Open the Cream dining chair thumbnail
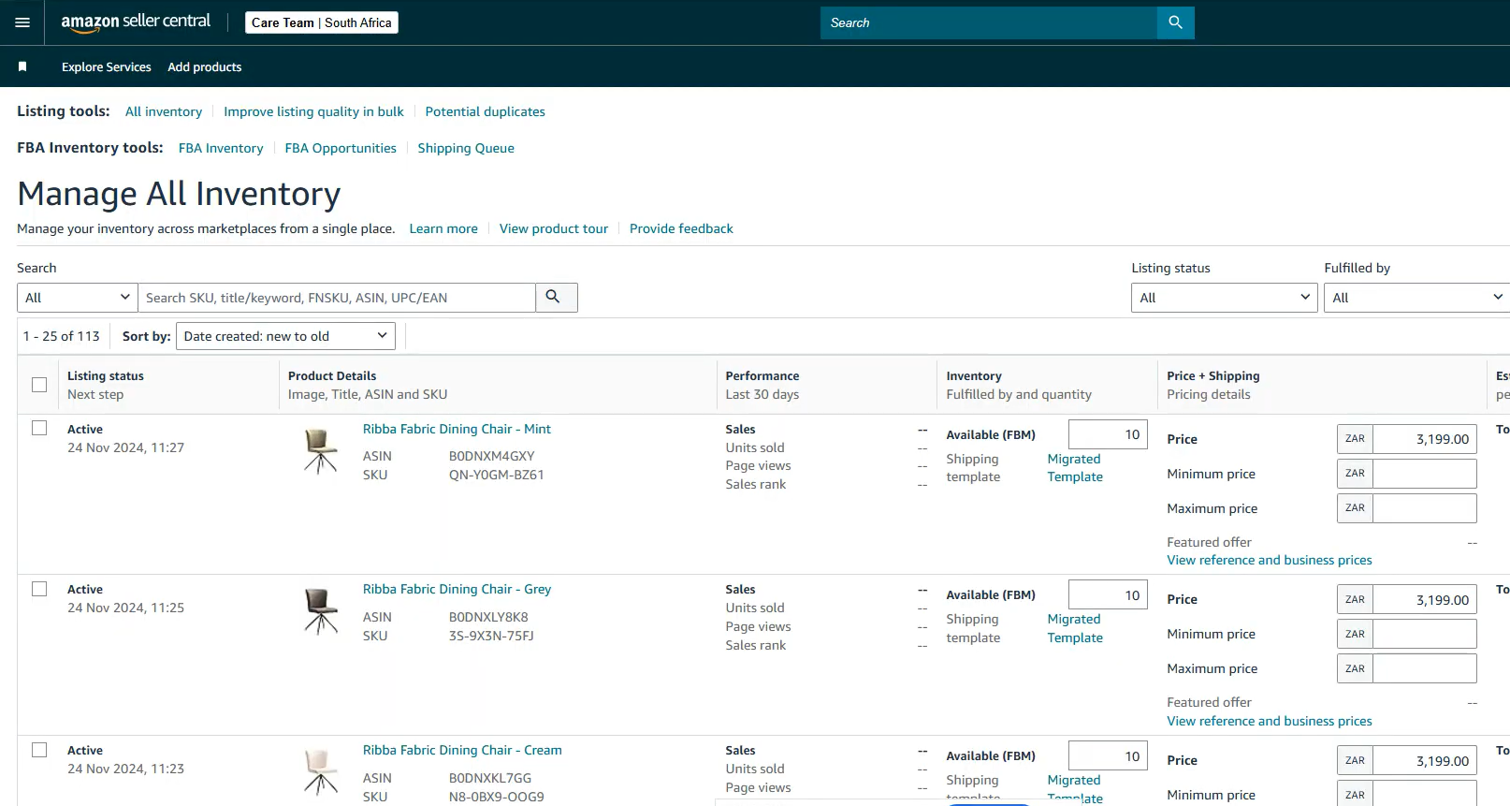Viewport: 1510px width, 806px height. point(321,771)
